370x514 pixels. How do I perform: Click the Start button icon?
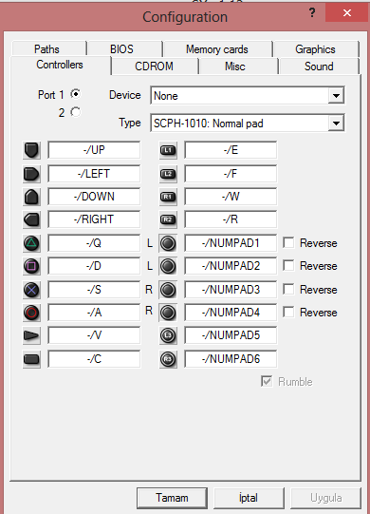[x=31, y=335]
